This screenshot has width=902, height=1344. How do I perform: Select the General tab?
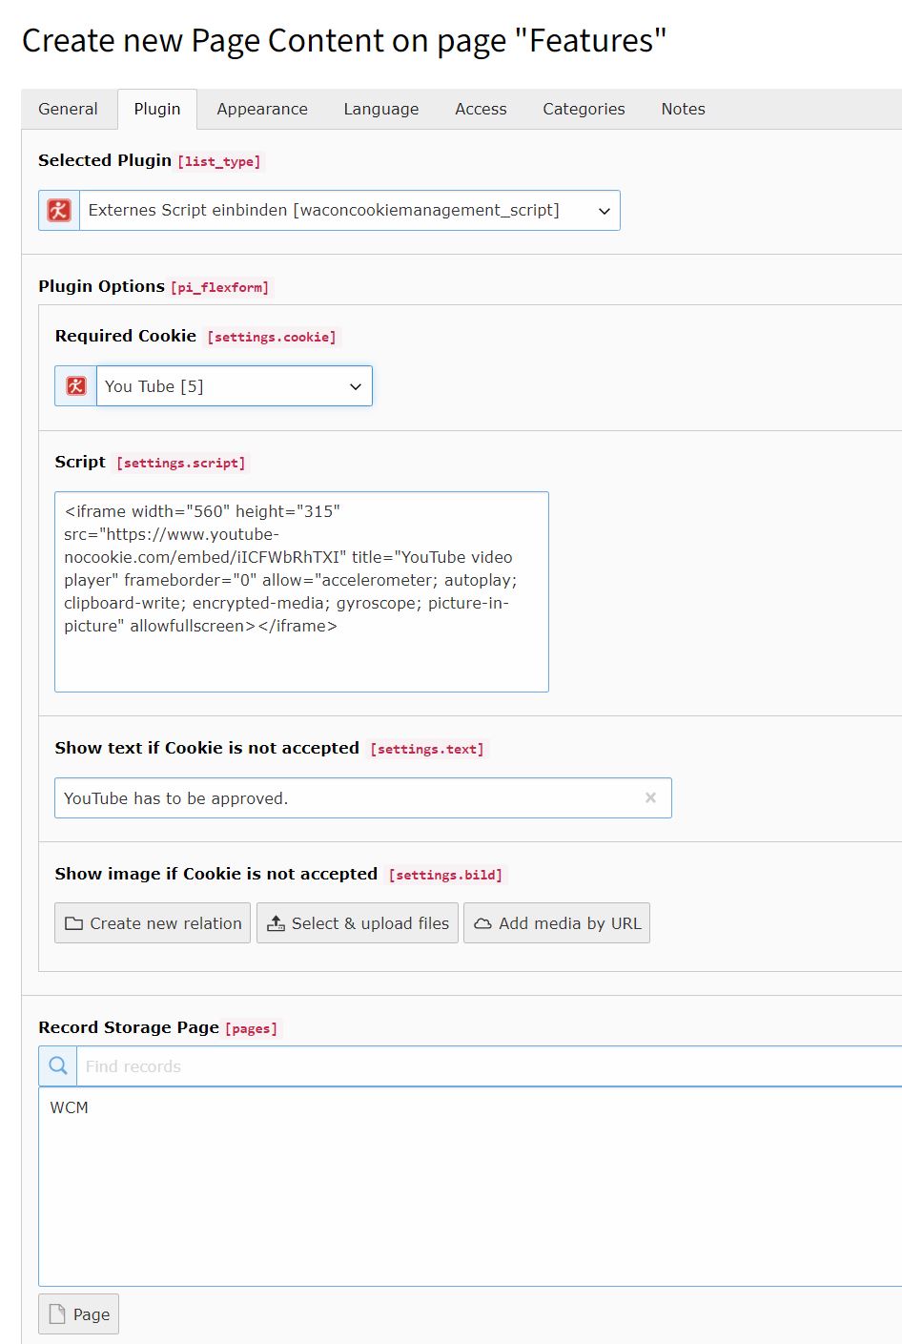(x=68, y=109)
